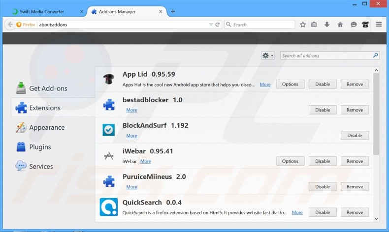Disable the iWebar extension

pos(323,161)
